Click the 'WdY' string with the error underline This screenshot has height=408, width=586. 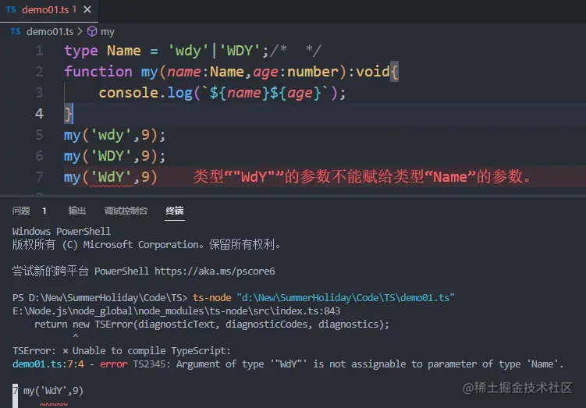pos(111,177)
